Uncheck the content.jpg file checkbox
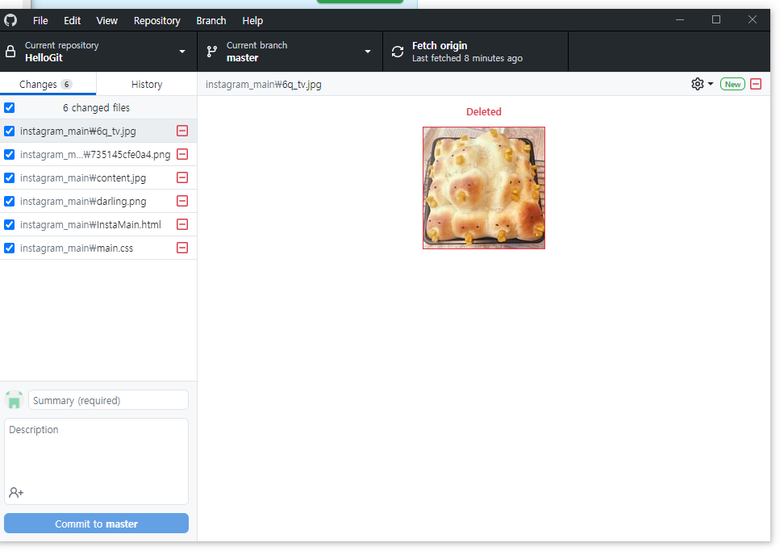Image resolution: width=784 pixels, height=555 pixels. 10,177
